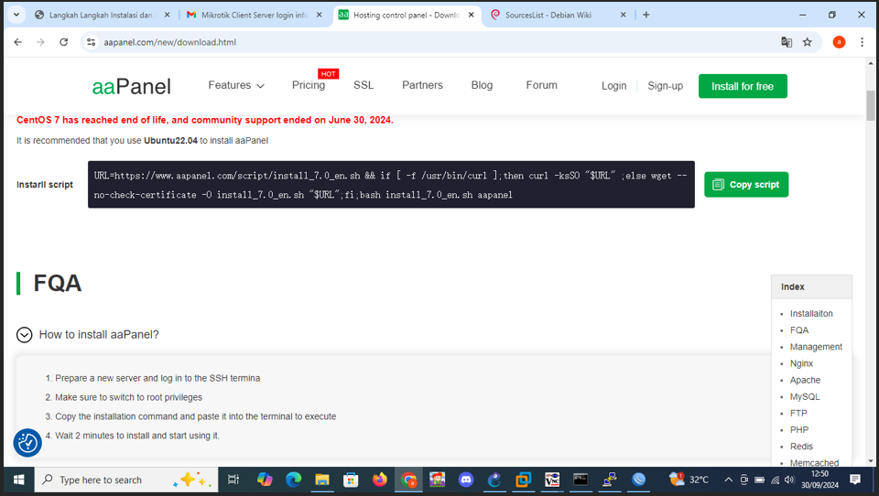Open volume control in system tray

789,480
